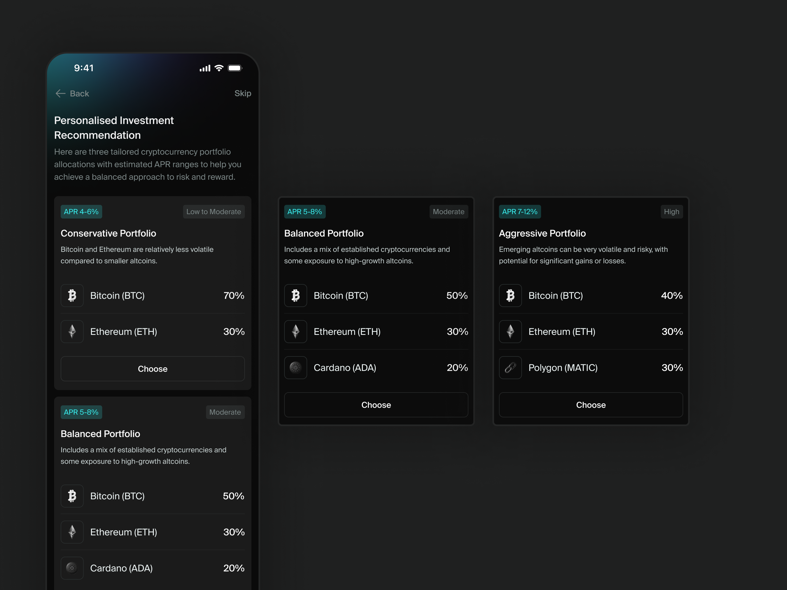Tap the Skip link

click(x=243, y=93)
